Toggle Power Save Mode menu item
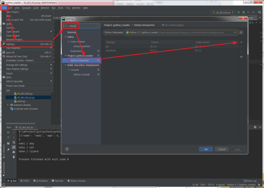264x188 pixels. pyautogui.click(x=27, y=86)
